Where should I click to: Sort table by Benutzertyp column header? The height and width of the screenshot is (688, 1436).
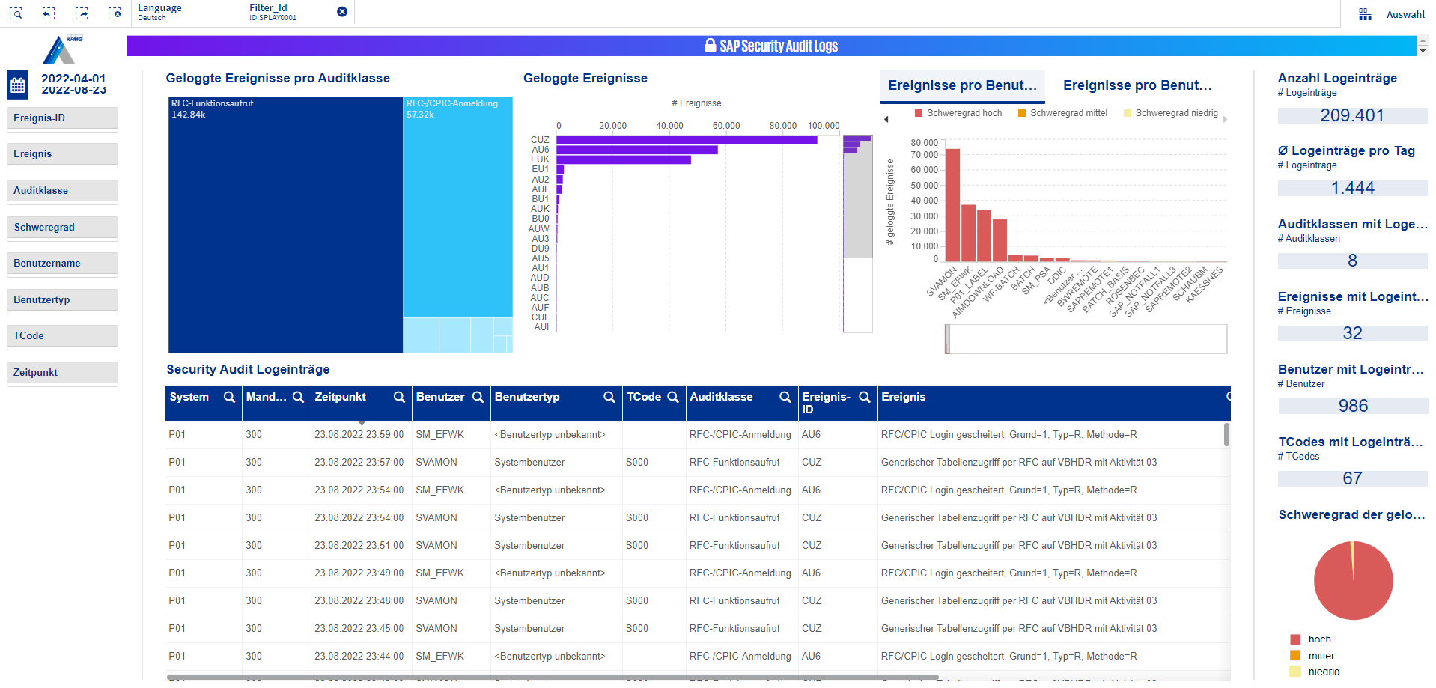(x=527, y=397)
